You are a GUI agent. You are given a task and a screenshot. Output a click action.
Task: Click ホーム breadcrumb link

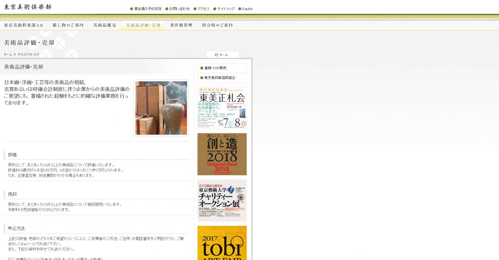pos(8,55)
